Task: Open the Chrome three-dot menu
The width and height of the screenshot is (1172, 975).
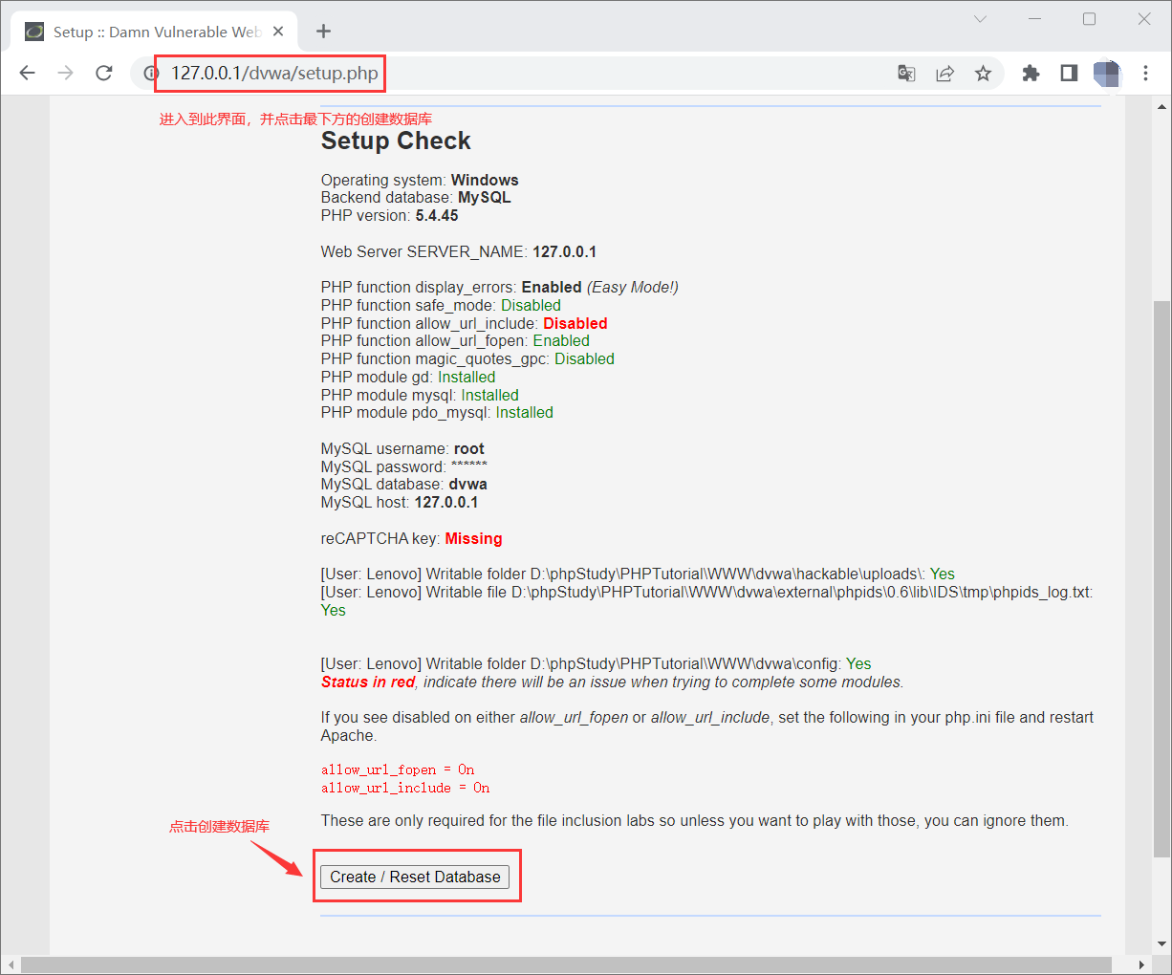Action: (1145, 74)
